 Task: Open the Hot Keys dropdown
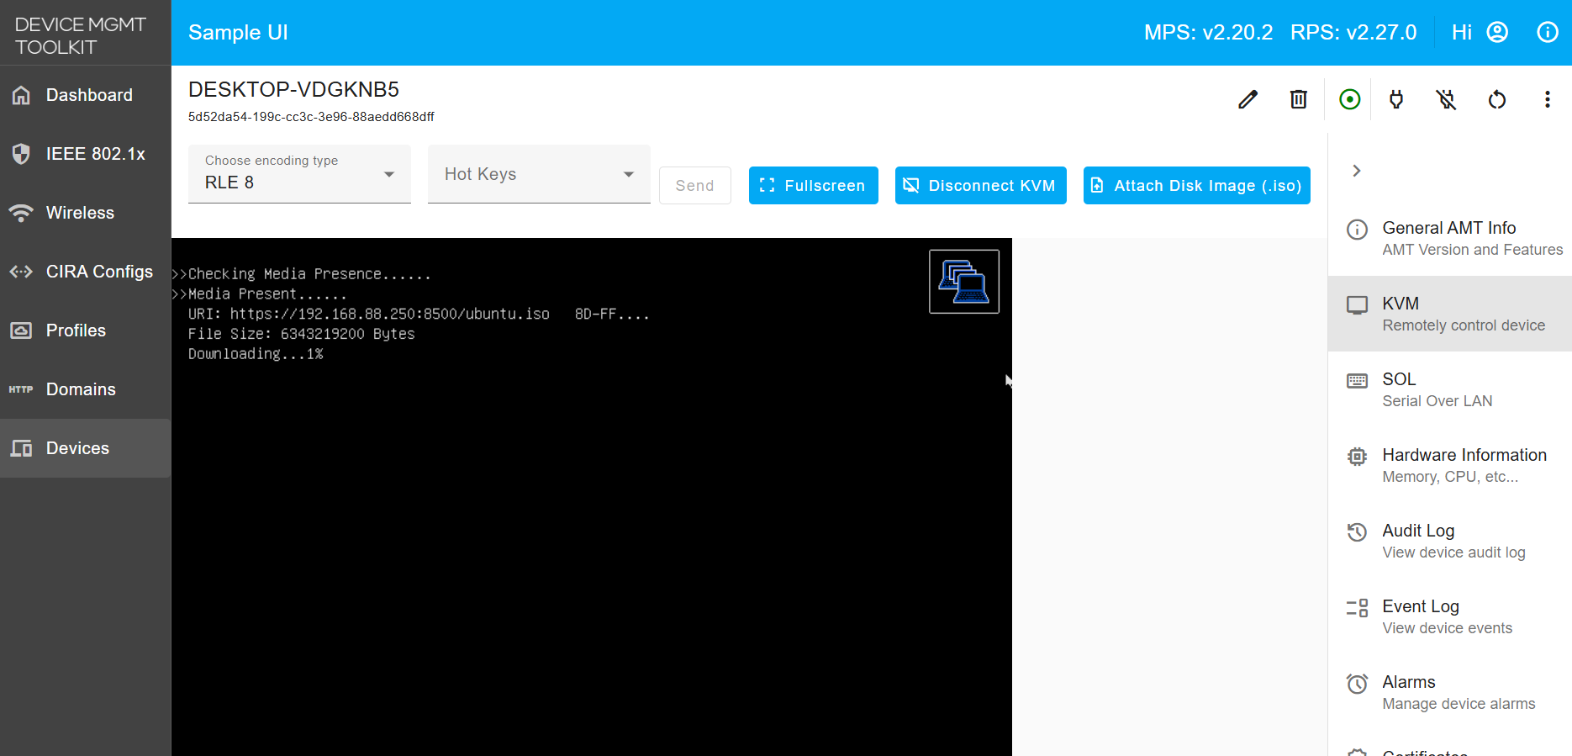click(x=539, y=174)
